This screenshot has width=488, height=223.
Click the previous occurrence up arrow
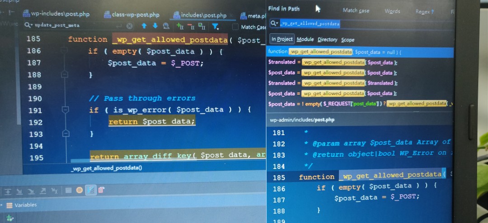click(144, 26)
